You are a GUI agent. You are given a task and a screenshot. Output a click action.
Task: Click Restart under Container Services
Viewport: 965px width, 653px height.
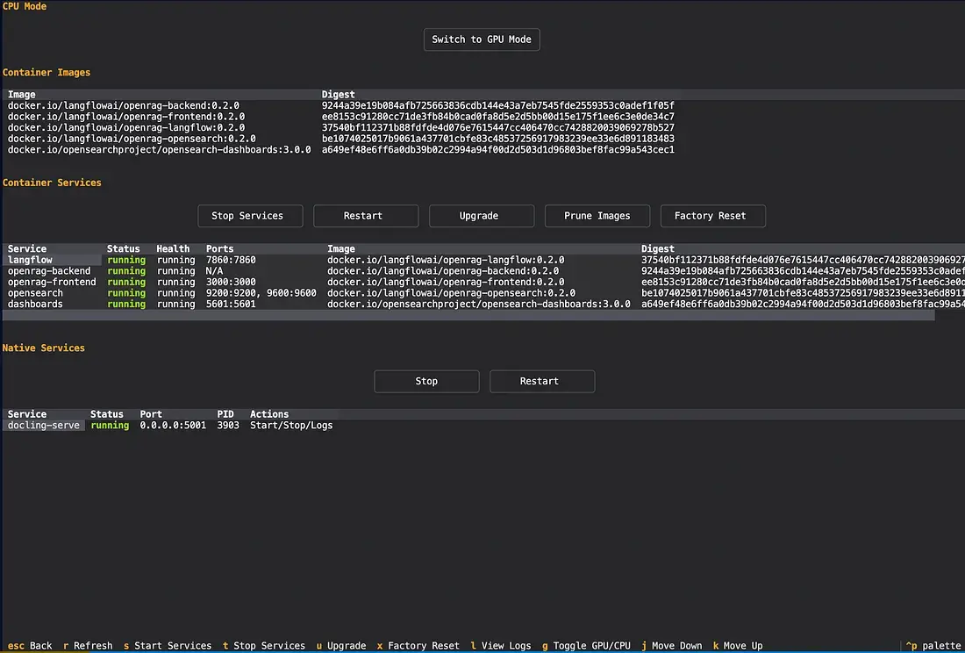tap(363, 216)
